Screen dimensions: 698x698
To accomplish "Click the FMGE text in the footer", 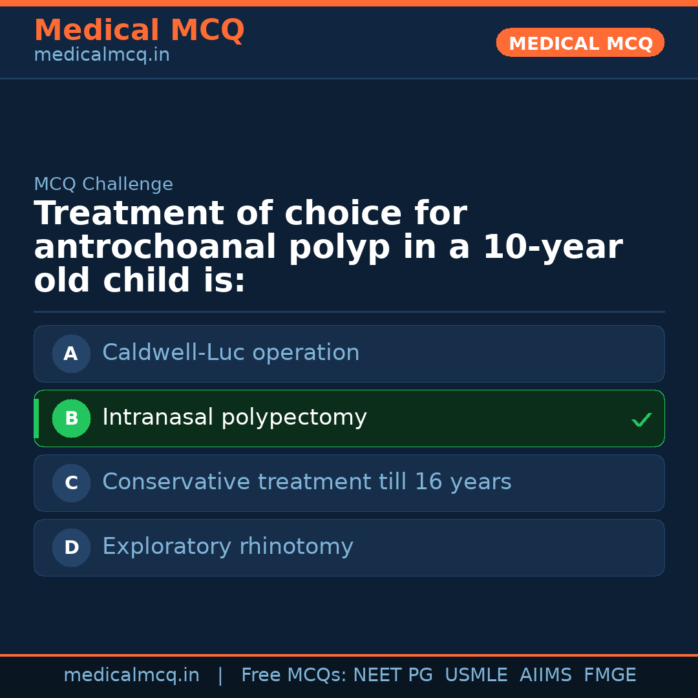I will pyautogui.click(x=609, y=675).
